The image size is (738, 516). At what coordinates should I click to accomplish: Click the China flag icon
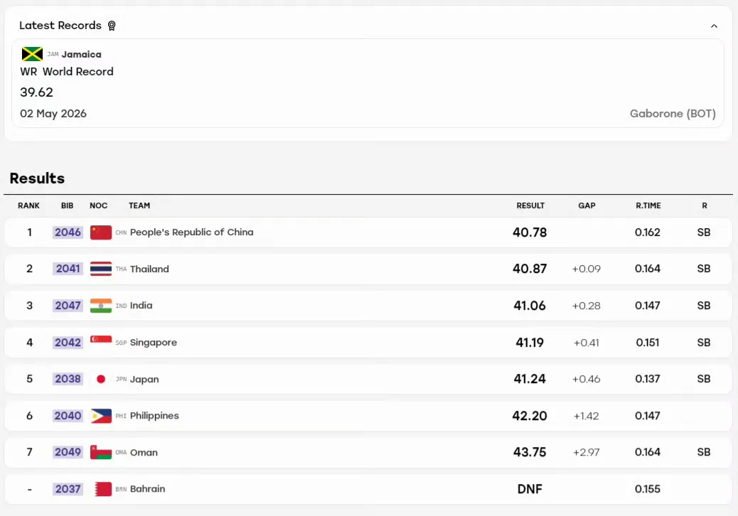[101, 232]
